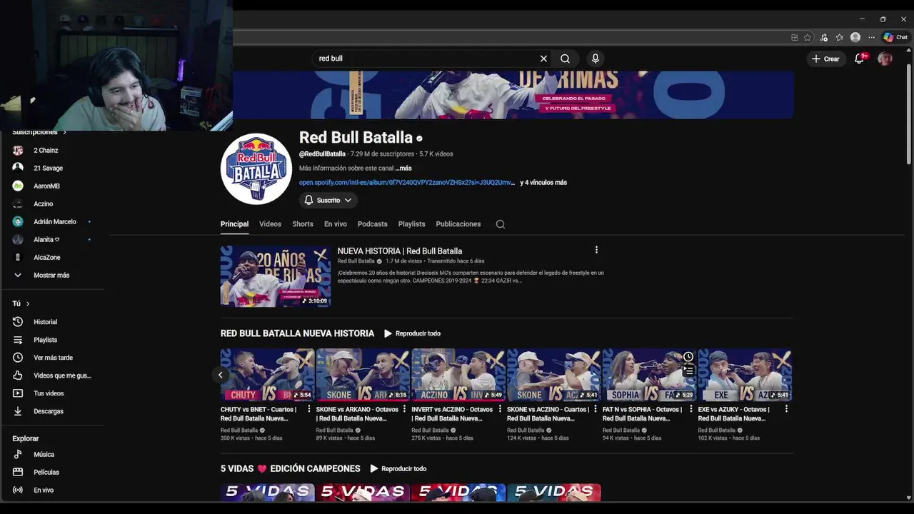
Task: Open Adrián Marcelo subscription channel
Action: click(x=51, y=222)
